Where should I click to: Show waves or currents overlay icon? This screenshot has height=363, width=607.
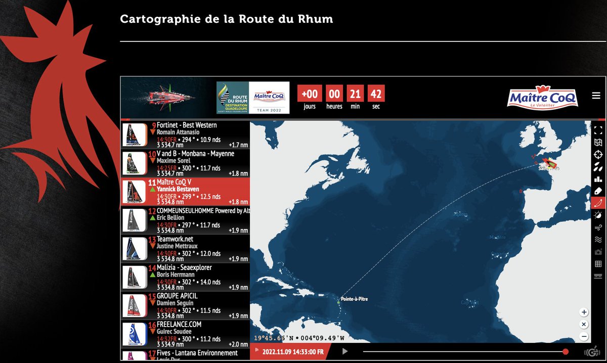click(x=598, y=240)
